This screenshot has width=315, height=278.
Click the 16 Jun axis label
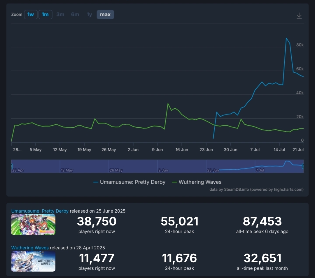click(x=182, y=150)
